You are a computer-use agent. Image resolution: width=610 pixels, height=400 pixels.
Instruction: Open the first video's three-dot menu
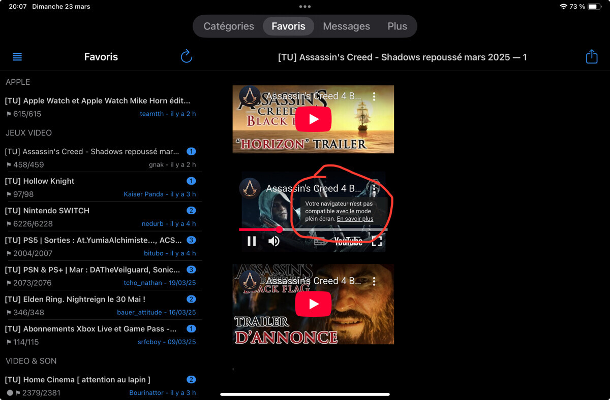tap(374, 96)
